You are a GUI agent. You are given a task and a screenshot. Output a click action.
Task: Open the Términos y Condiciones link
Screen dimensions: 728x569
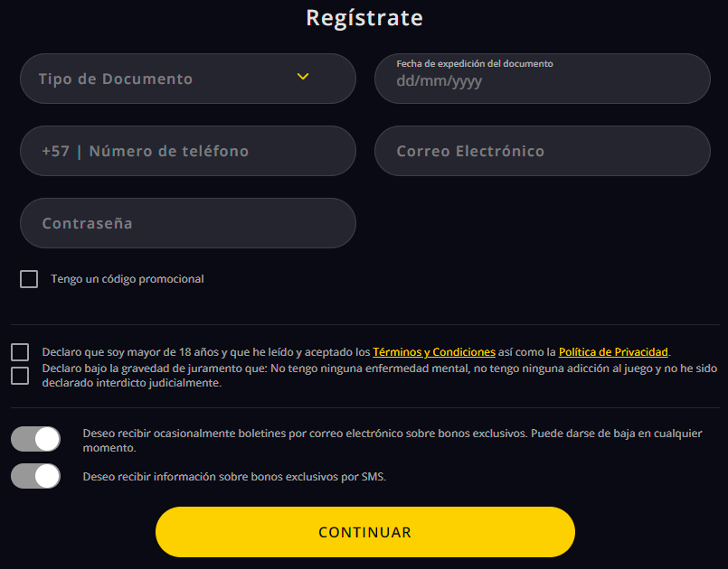434,352
